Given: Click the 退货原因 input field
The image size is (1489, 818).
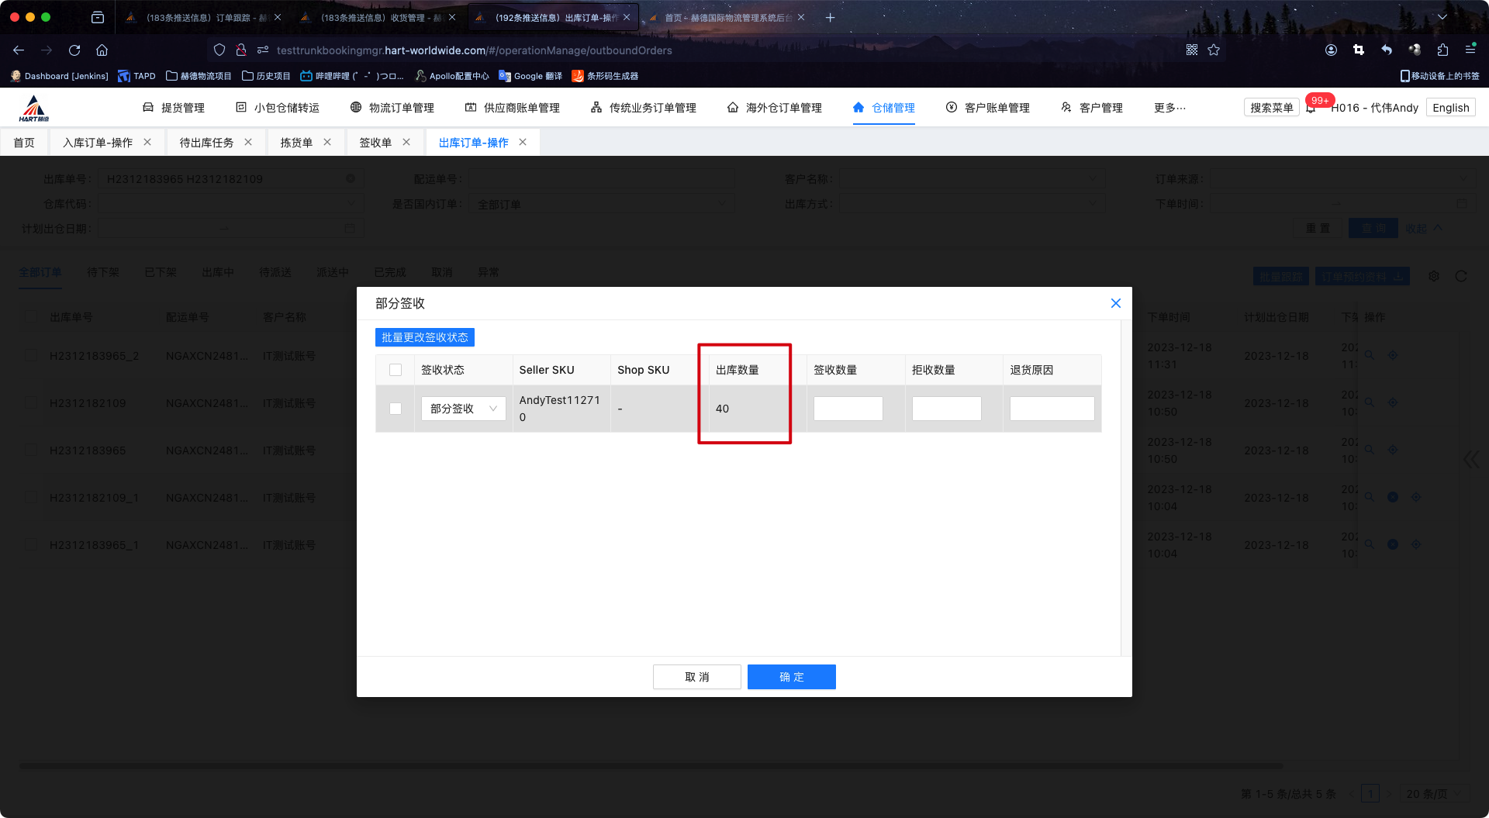Looking at the screenshot, I should (x=1052, y=409).
